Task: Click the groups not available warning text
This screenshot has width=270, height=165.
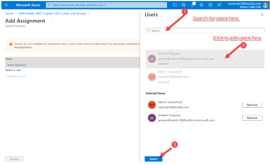Action: point(77,46)
